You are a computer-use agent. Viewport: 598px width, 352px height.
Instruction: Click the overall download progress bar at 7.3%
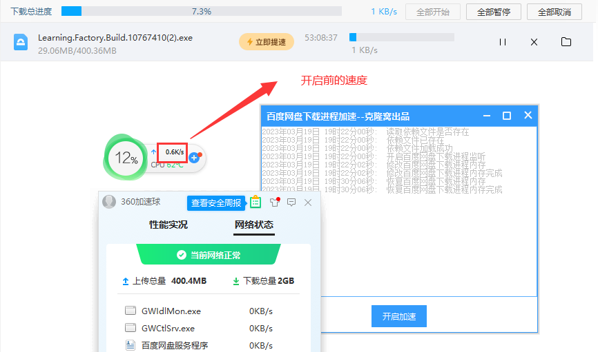click(202, 12)
